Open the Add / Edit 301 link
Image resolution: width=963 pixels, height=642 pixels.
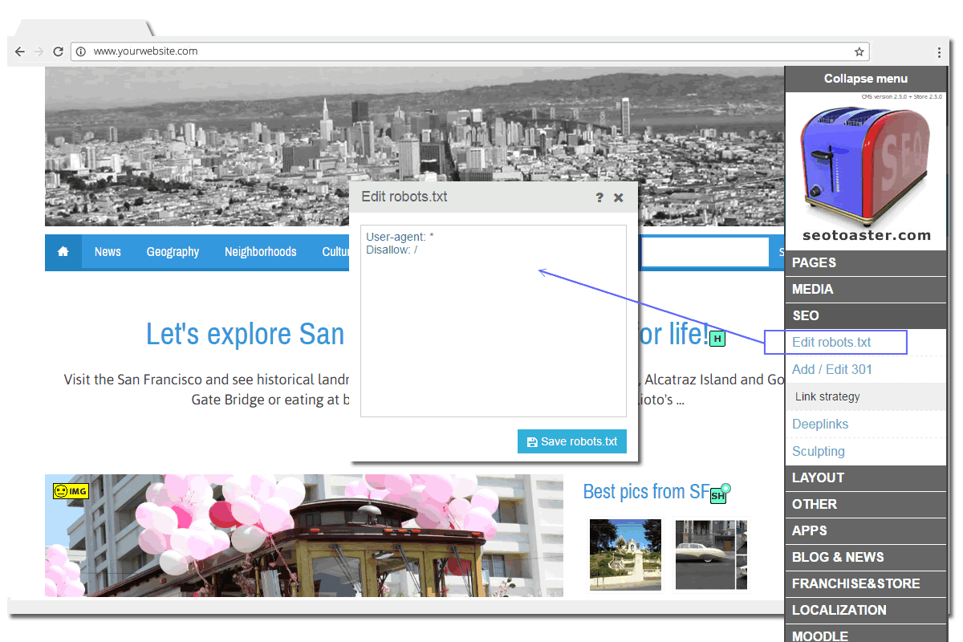831,370
